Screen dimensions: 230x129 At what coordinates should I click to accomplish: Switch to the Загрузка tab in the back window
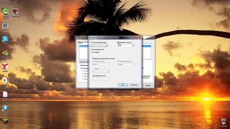coord(86,42)
